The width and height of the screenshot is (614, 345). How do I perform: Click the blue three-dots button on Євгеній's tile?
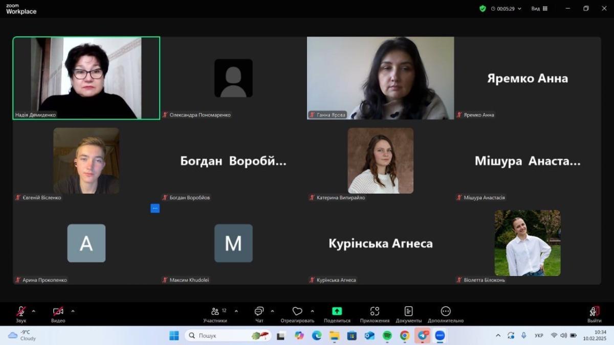tap(155, 208)
